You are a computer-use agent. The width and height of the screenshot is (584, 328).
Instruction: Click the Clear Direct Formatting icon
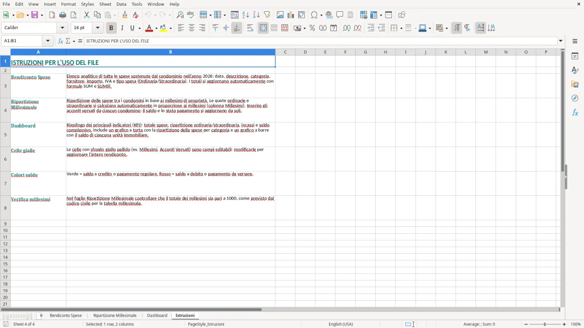pyautogui.click(x=135, y=15)
